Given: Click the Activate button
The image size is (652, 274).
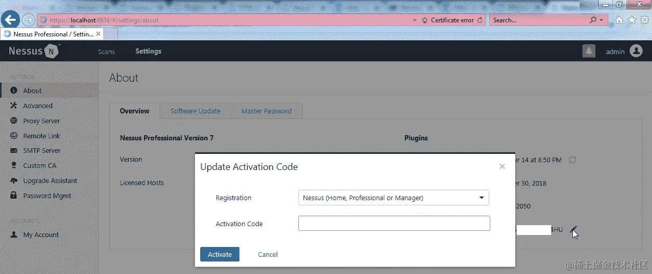Looking at the screenshot, I should click(x=220, y=254).
